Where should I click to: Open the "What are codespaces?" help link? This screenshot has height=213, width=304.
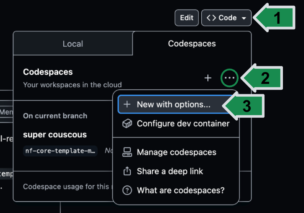coord(181,190)
